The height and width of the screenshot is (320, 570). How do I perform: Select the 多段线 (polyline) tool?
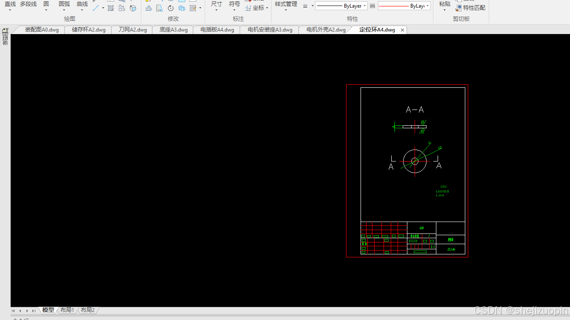(28, 4)
